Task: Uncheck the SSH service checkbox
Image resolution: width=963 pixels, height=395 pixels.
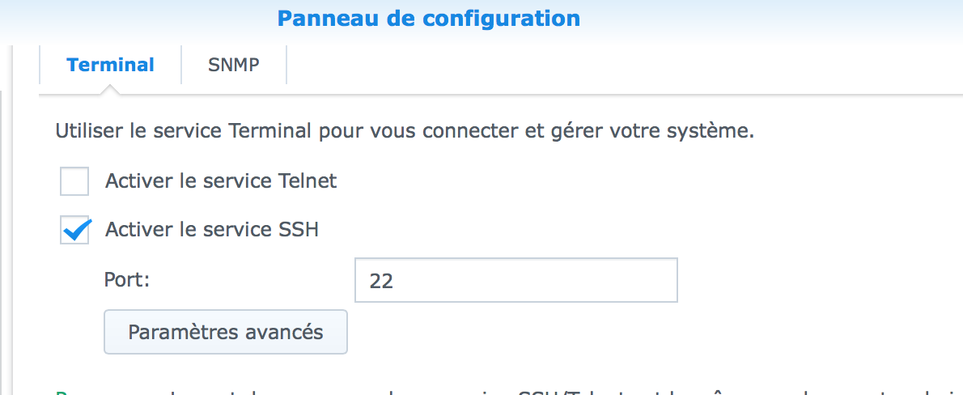Action: coord(74,230)
